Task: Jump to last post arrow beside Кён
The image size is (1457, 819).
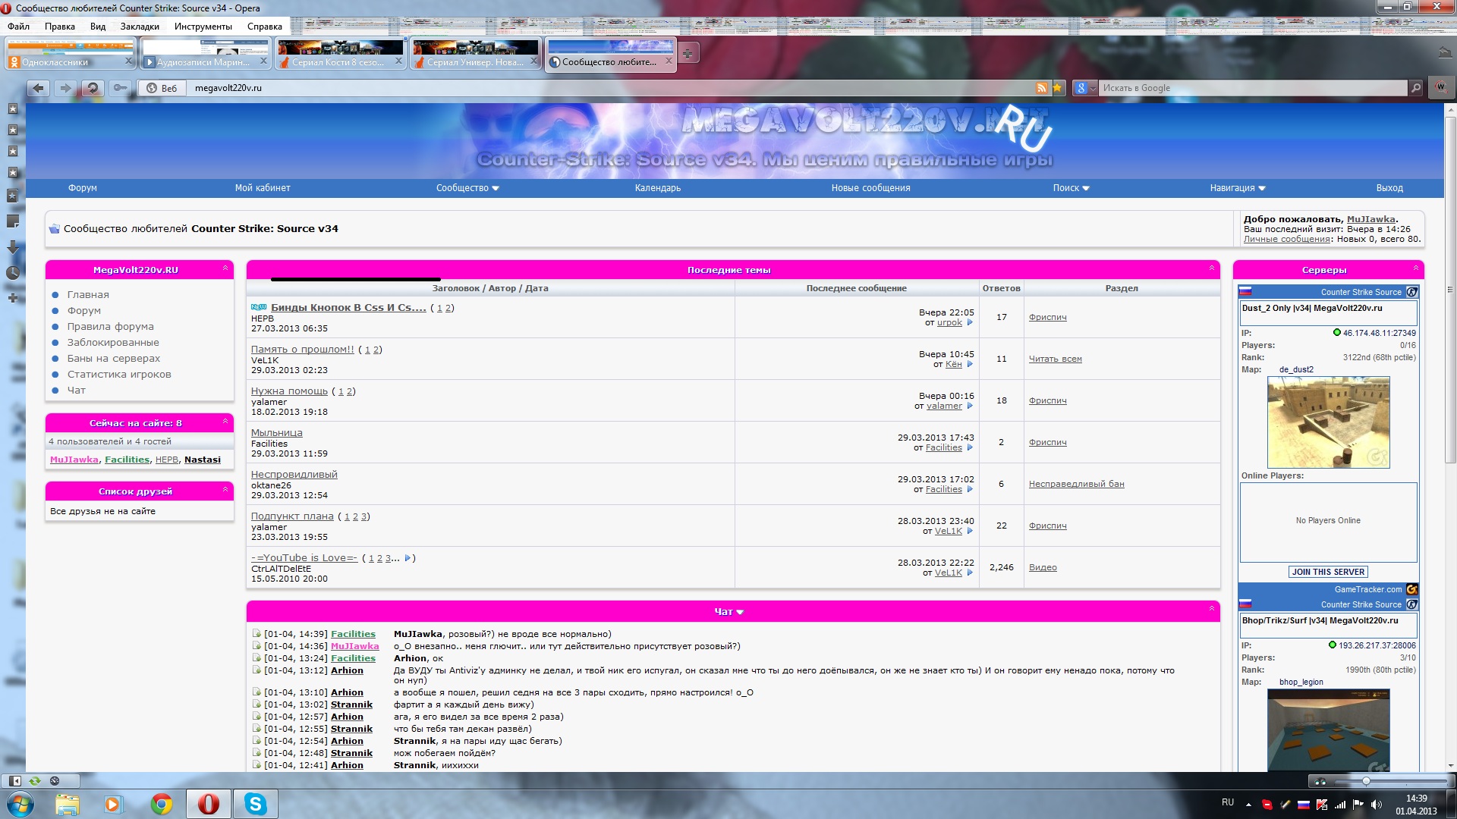Action: 970,365
